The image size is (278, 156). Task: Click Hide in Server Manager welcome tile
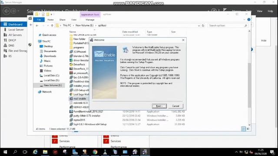click(x=264, y=40)
